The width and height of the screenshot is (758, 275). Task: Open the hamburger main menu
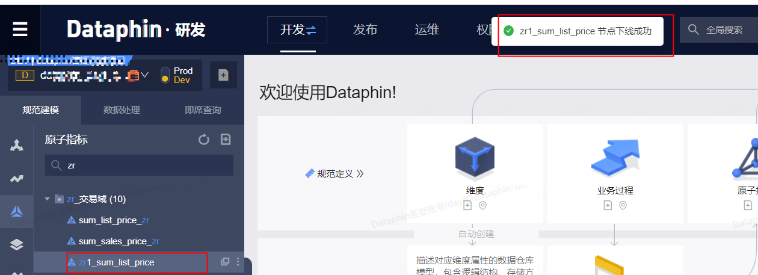20,29
